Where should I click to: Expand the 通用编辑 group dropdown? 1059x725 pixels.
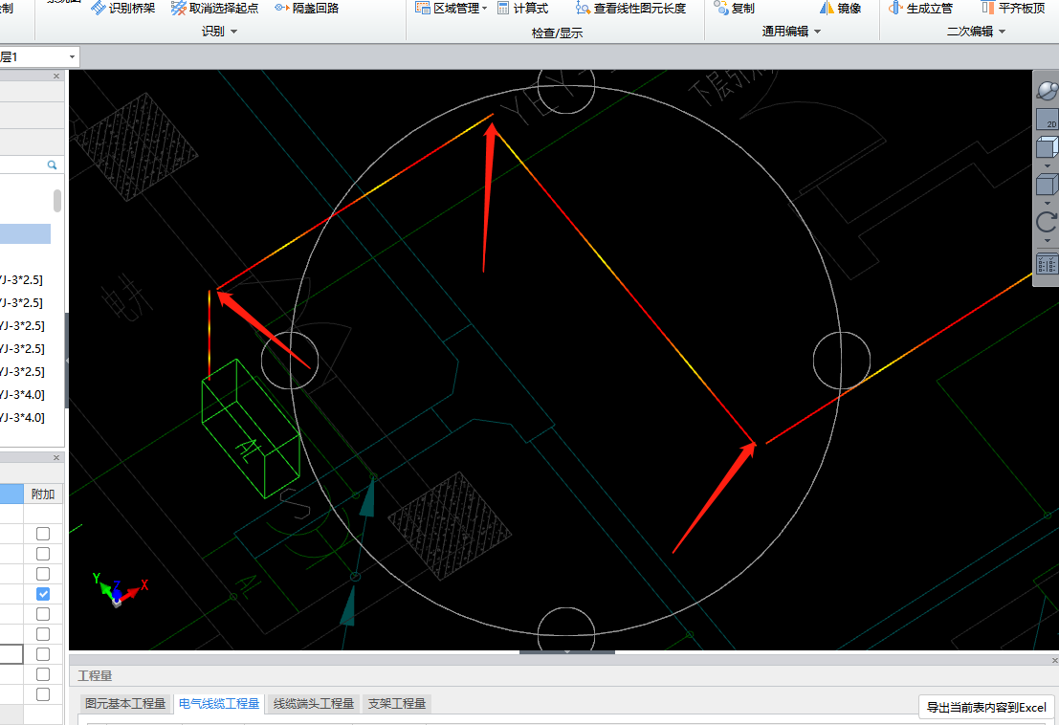pyautogui.click(x=817, y=32)
